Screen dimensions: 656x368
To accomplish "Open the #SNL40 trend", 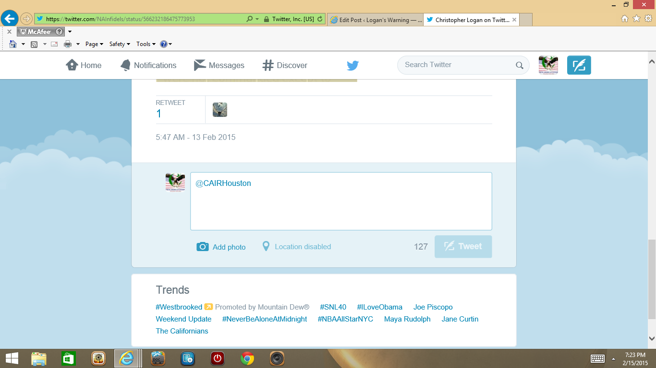I will [x=333, y=307].
